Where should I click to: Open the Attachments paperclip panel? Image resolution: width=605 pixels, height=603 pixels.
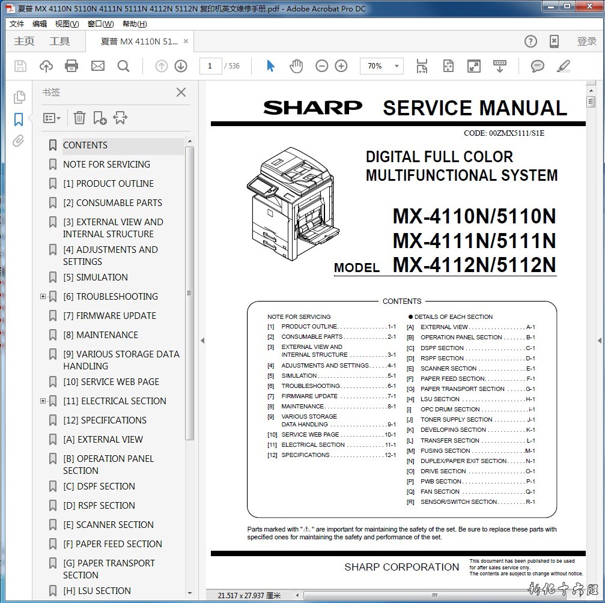(19, 141)
